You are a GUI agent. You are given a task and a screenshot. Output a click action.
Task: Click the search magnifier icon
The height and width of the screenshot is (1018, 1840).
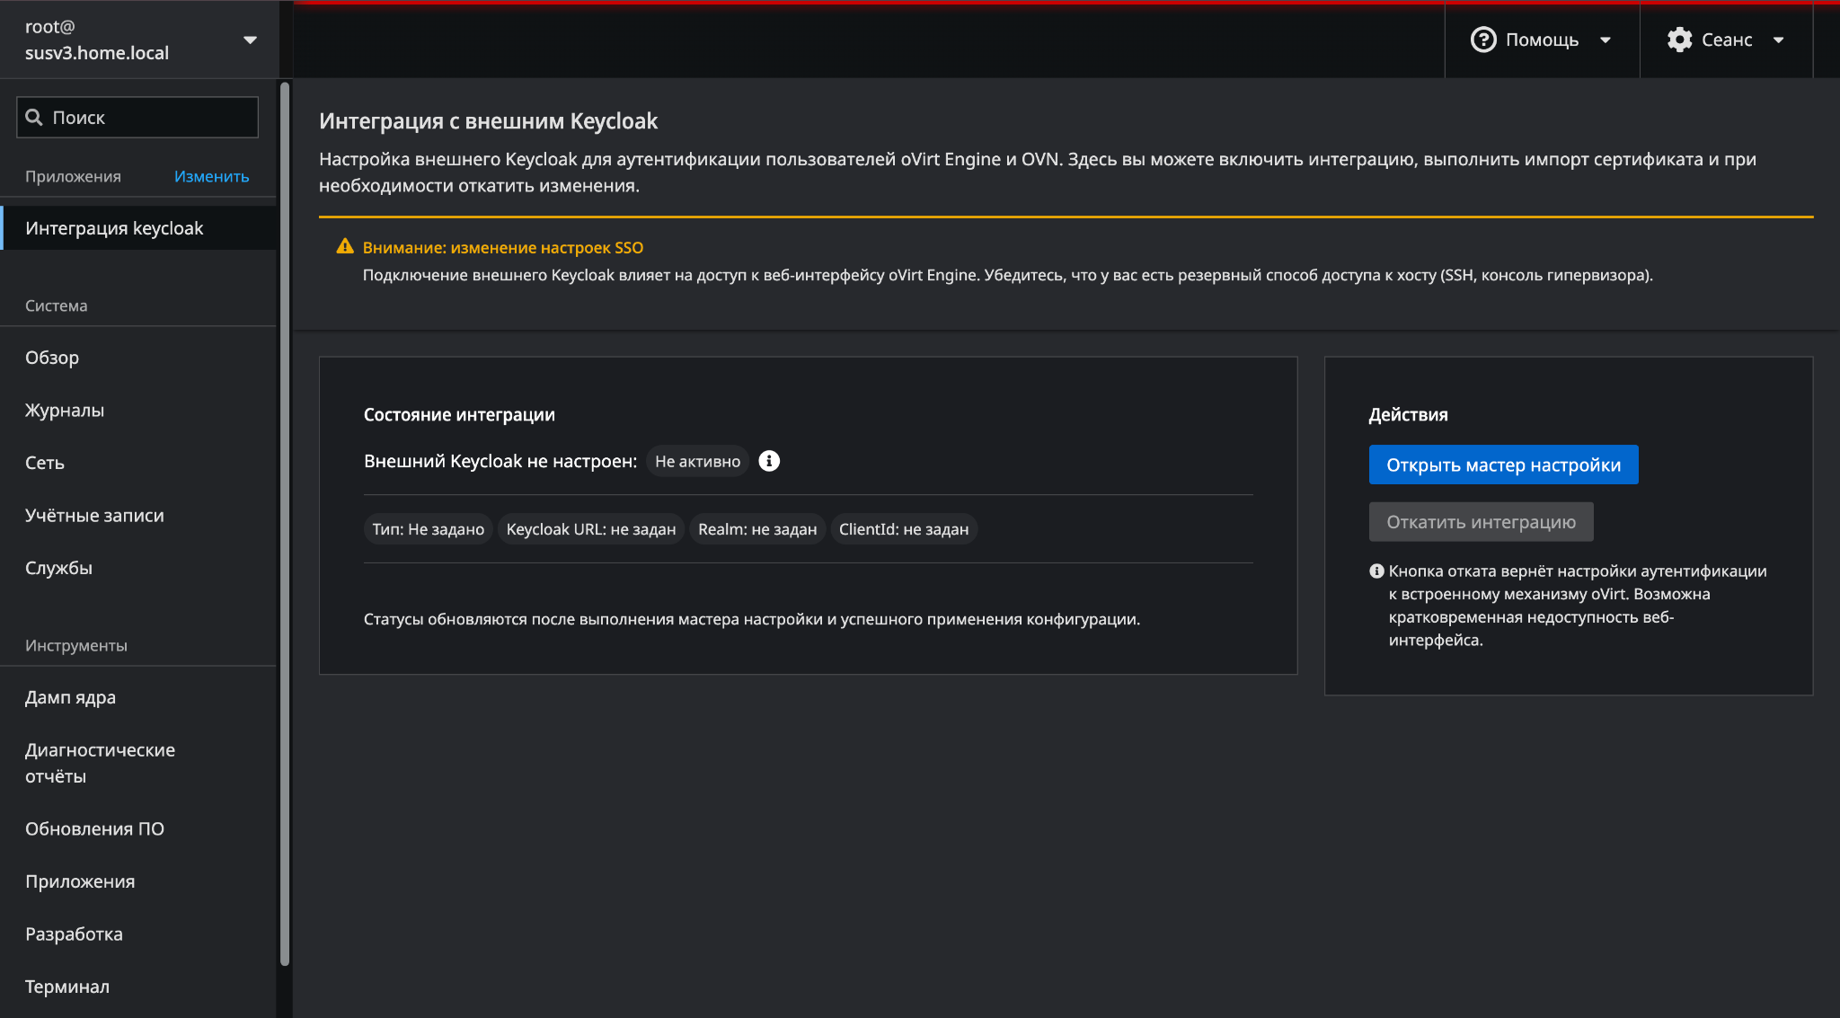click(x=34, y=118)
